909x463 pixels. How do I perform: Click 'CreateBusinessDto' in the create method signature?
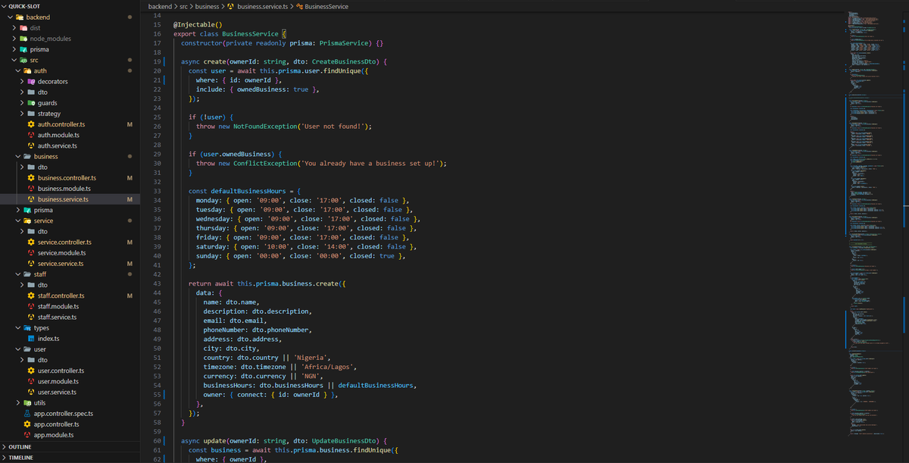click(343, 61)
